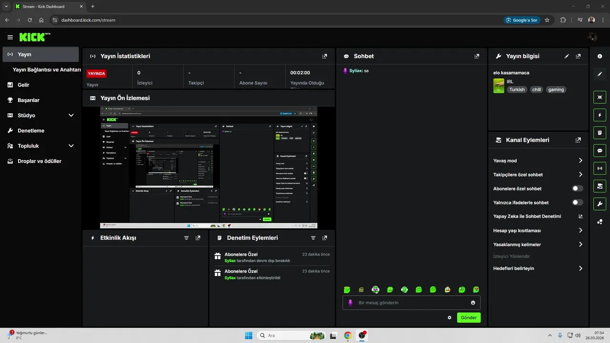
Task: Edit stream info with the pencil in Yayın bilgisi
Action: (x=567, y=56)
